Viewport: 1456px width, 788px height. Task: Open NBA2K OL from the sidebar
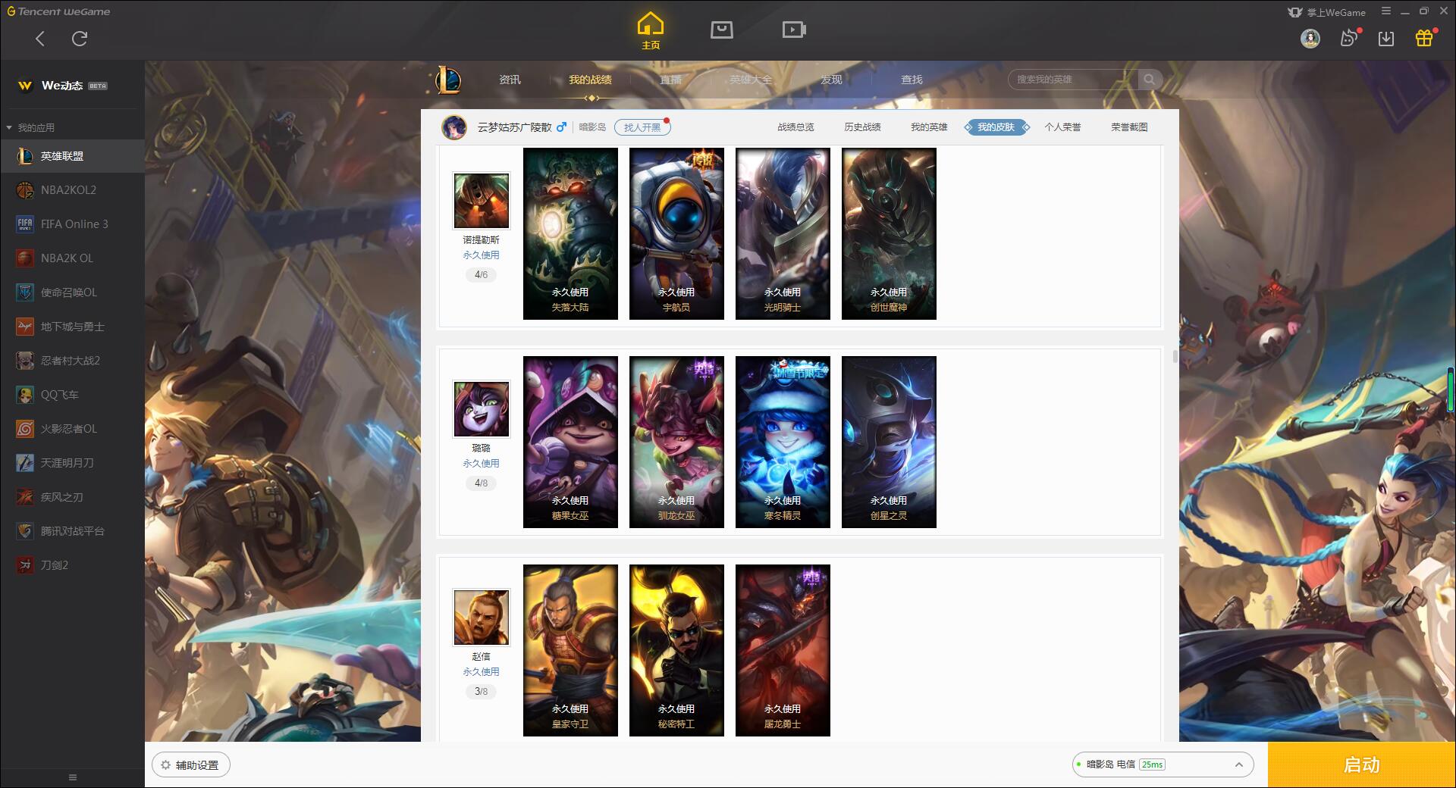click(x=72, y=258)
